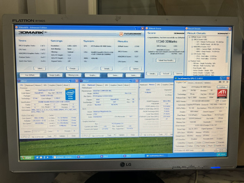
Task: Switch to Advanced tab in GPU-Z
Action: (198, 83)
